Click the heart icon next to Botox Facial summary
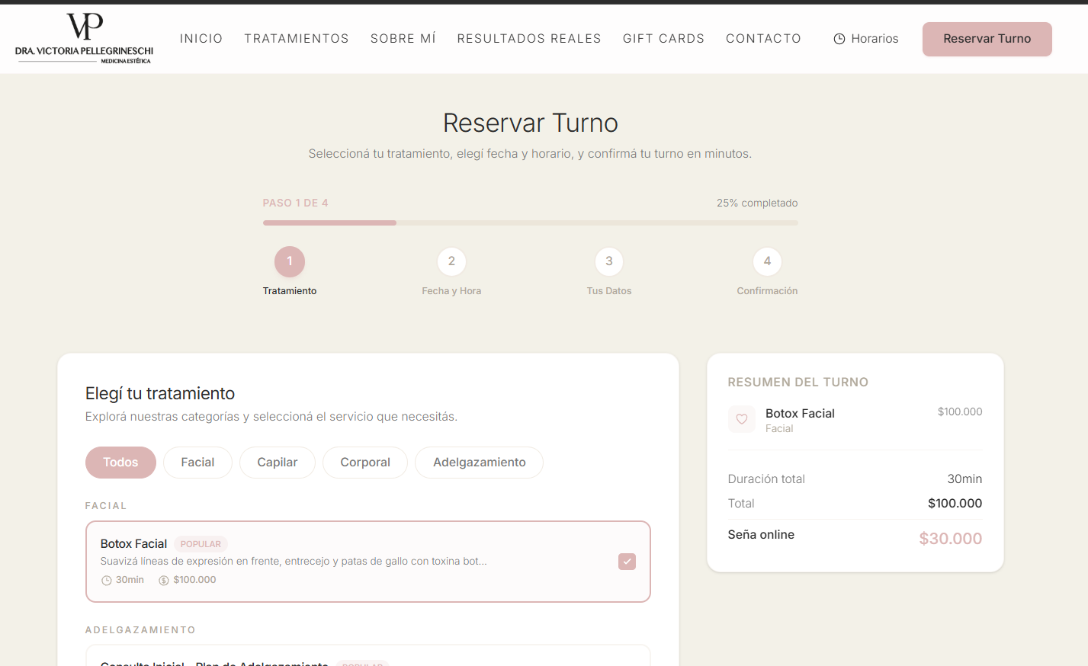The width and height of the screenshot is (1088, 666). (x=741, y=419)
